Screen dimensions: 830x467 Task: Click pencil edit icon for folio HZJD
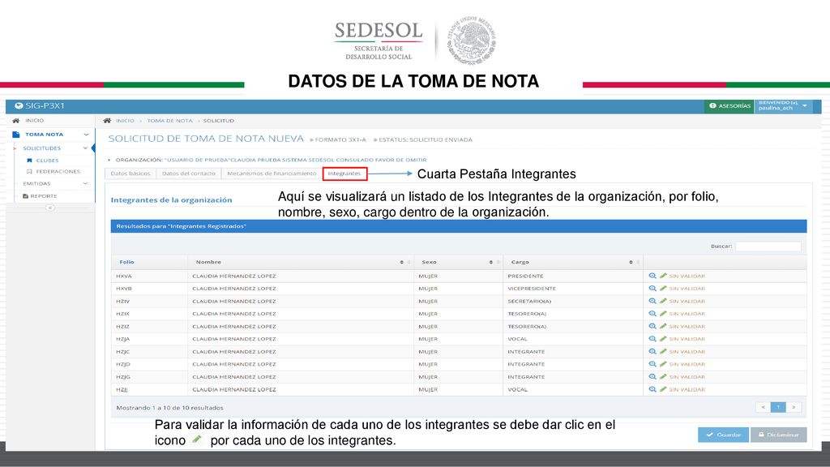pyautogui.click(x=663, y=364)
